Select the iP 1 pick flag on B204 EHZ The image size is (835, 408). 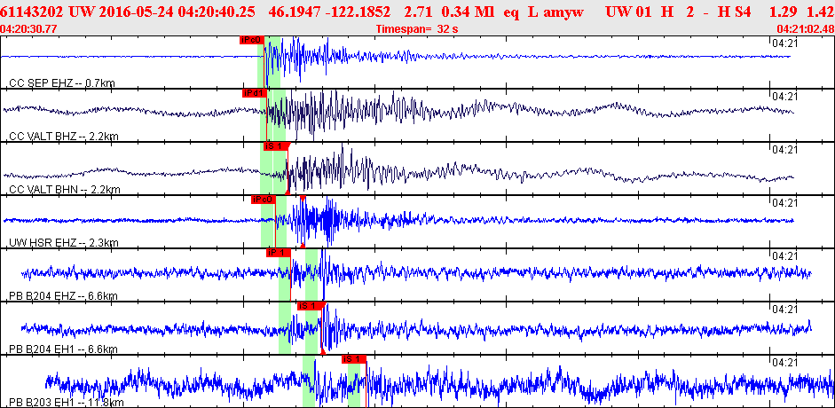tap(279, 252)
